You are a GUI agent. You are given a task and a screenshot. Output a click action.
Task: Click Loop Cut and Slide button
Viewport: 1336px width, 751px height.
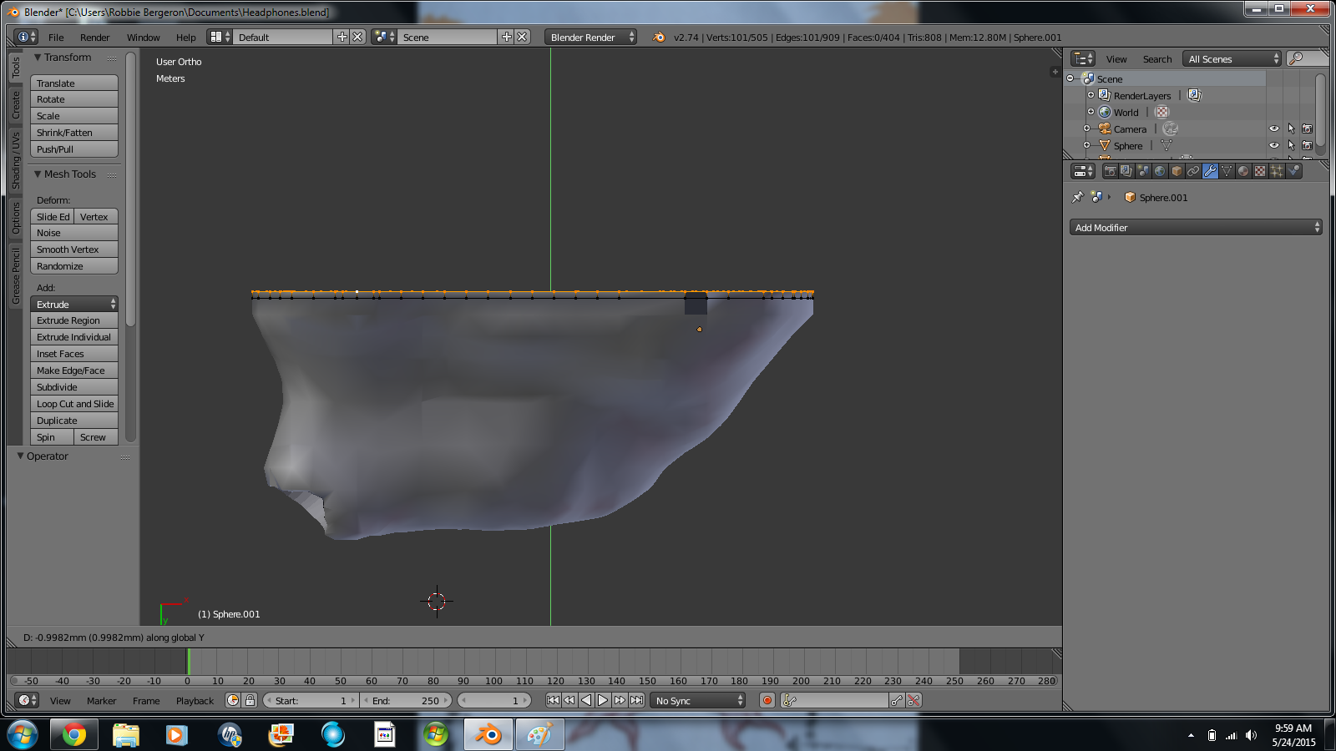pos(74,403)
